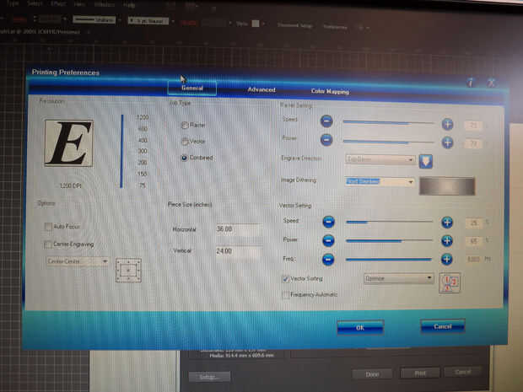Click Print in the background Print dialog
Viewport: 523px width, 392px height.
[x=420, y=373]
